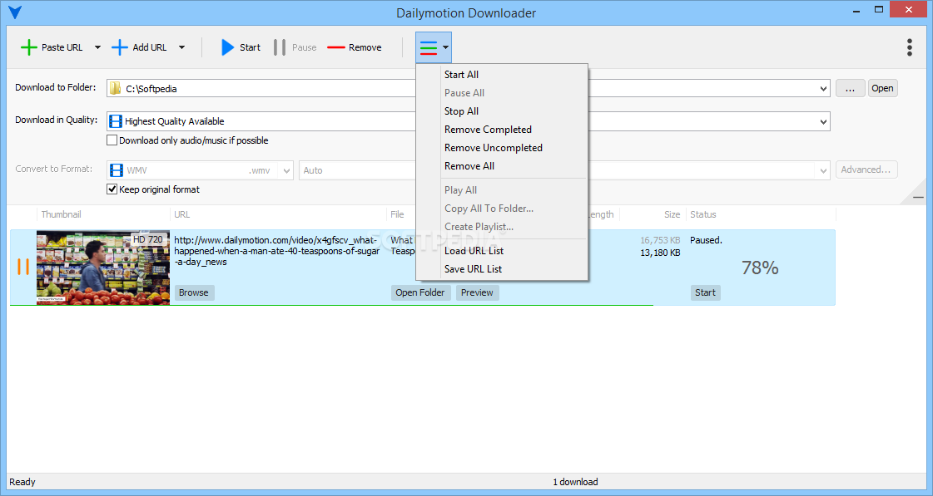Click Pause All menu entry

point(502,93)
